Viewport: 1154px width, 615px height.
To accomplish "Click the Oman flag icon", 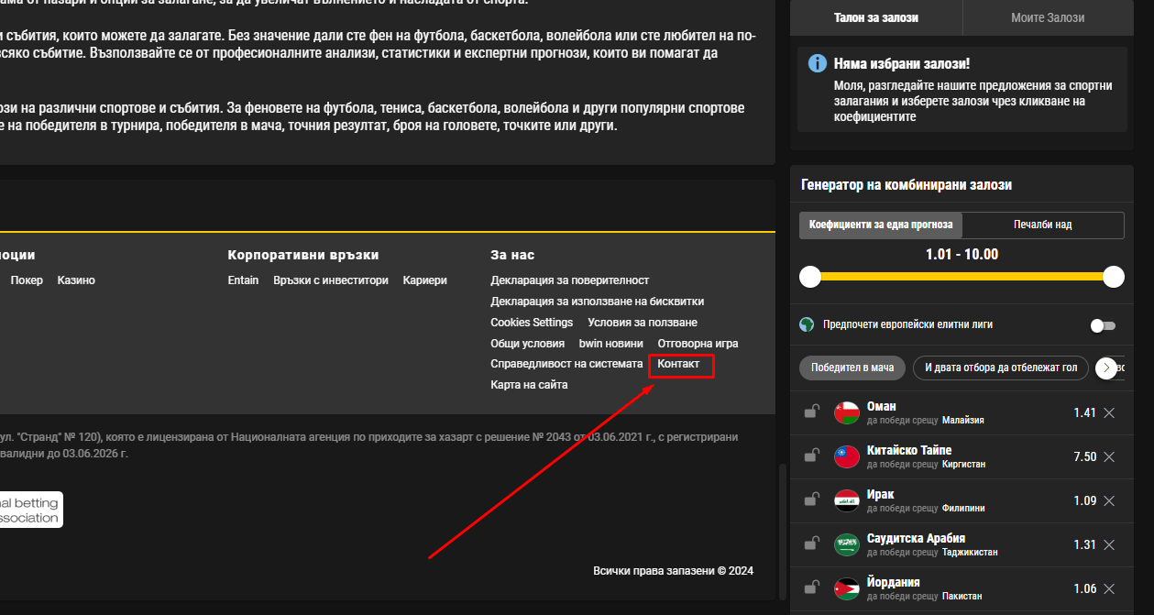I will click(847, 412).
